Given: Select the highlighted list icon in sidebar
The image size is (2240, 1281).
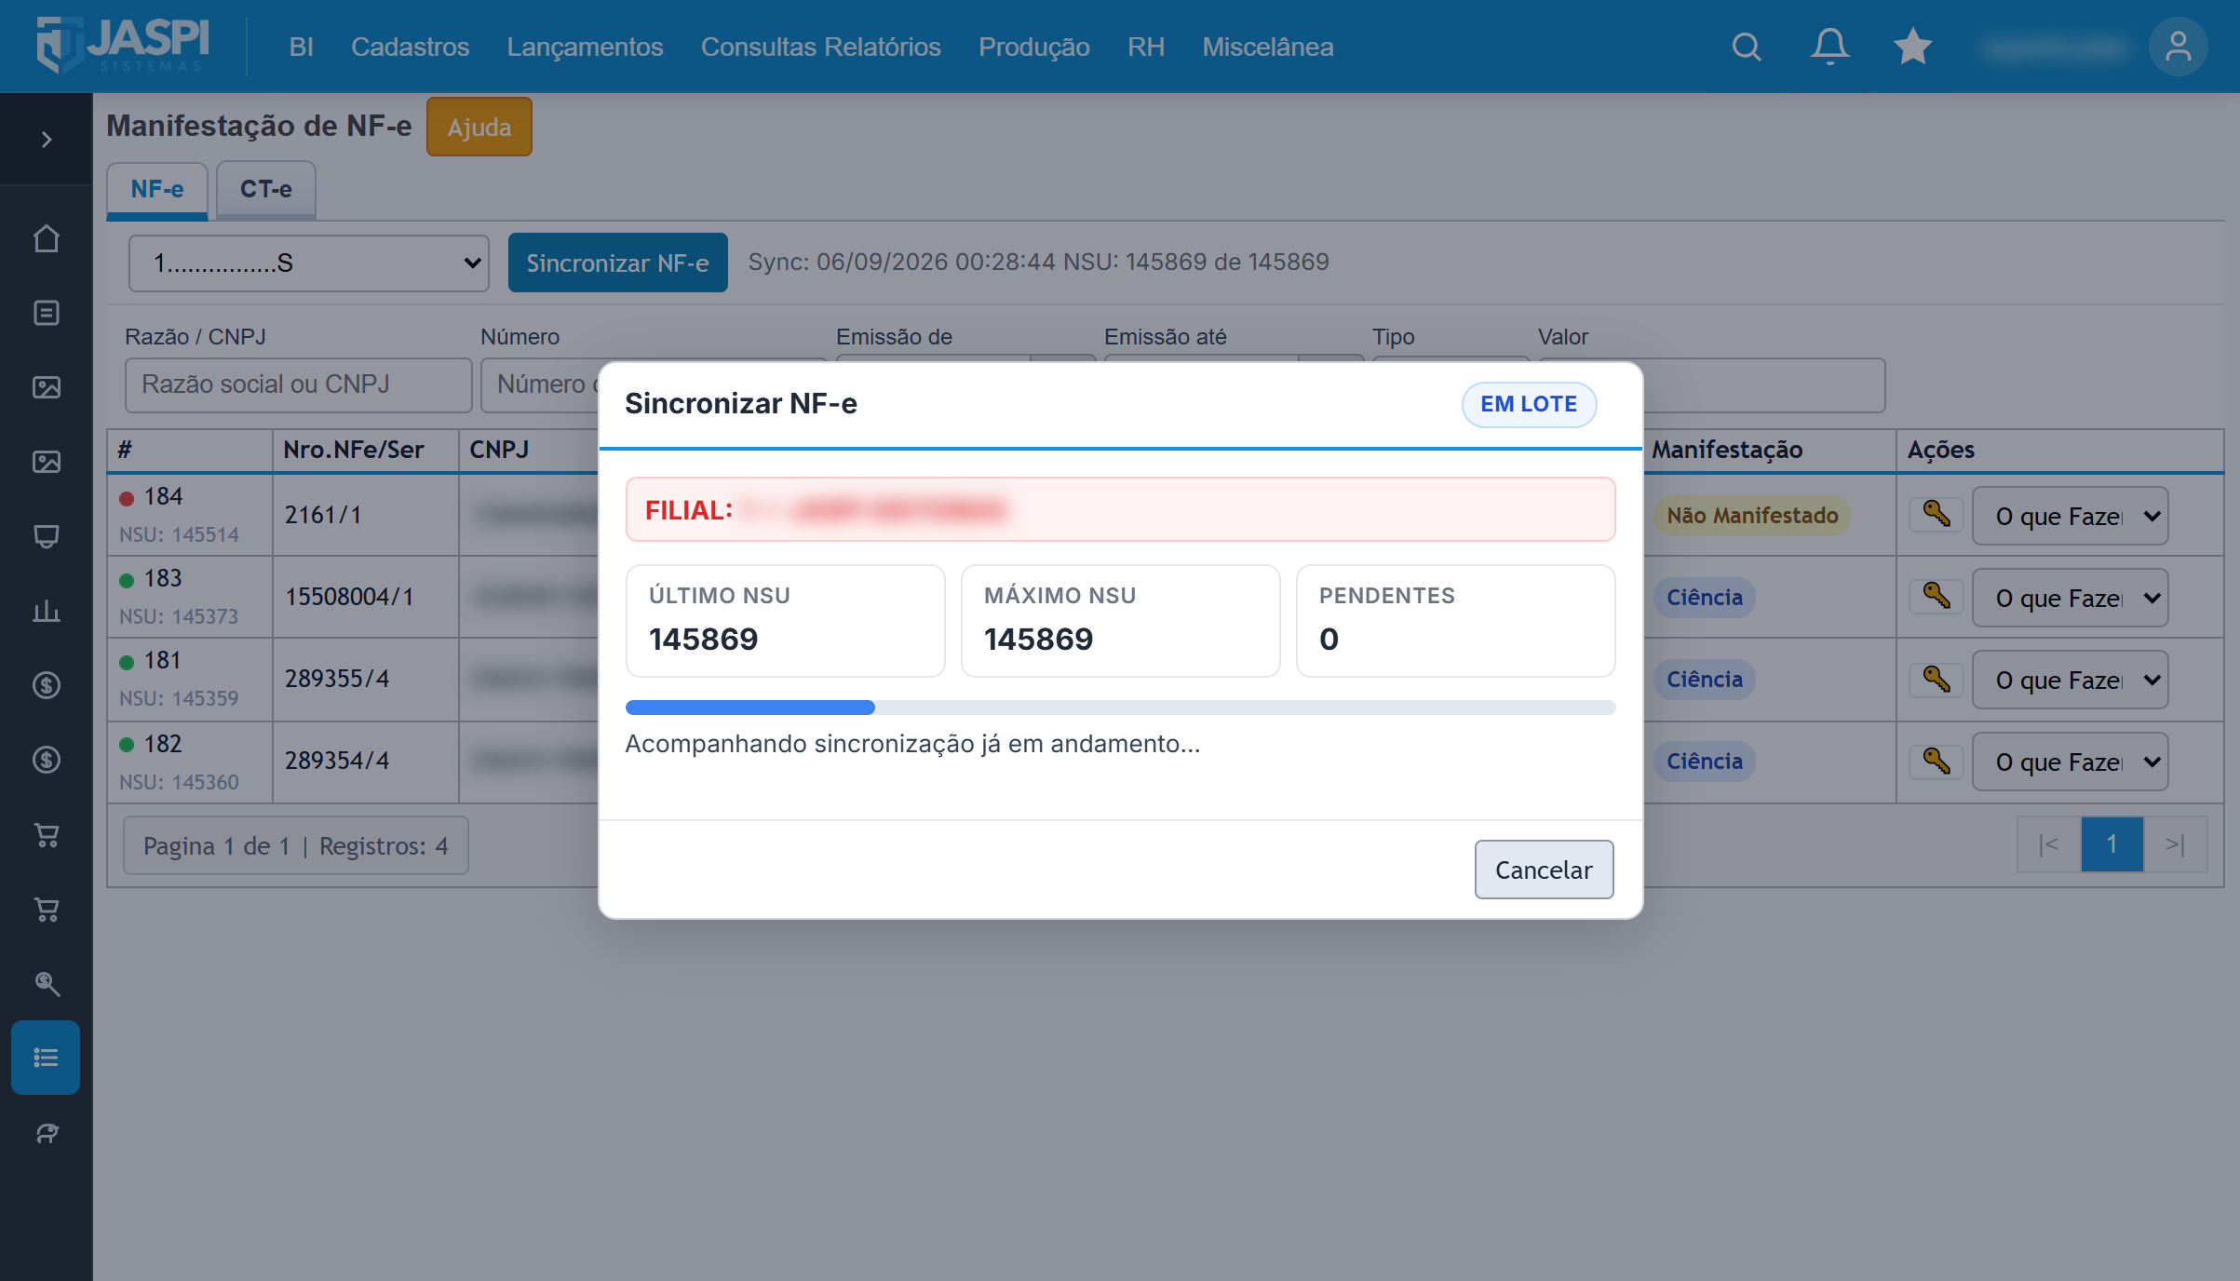Looking at the screenshot, I should pos(46,1058).
